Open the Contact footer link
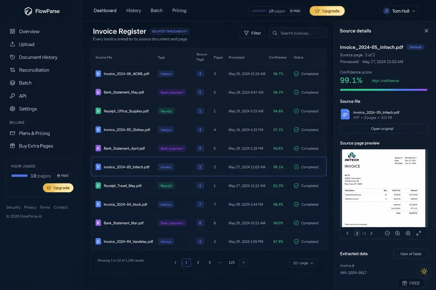Screen dimensions: 436x290 (61, 207)
